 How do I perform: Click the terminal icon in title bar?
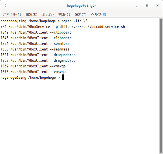click(6, 5)
